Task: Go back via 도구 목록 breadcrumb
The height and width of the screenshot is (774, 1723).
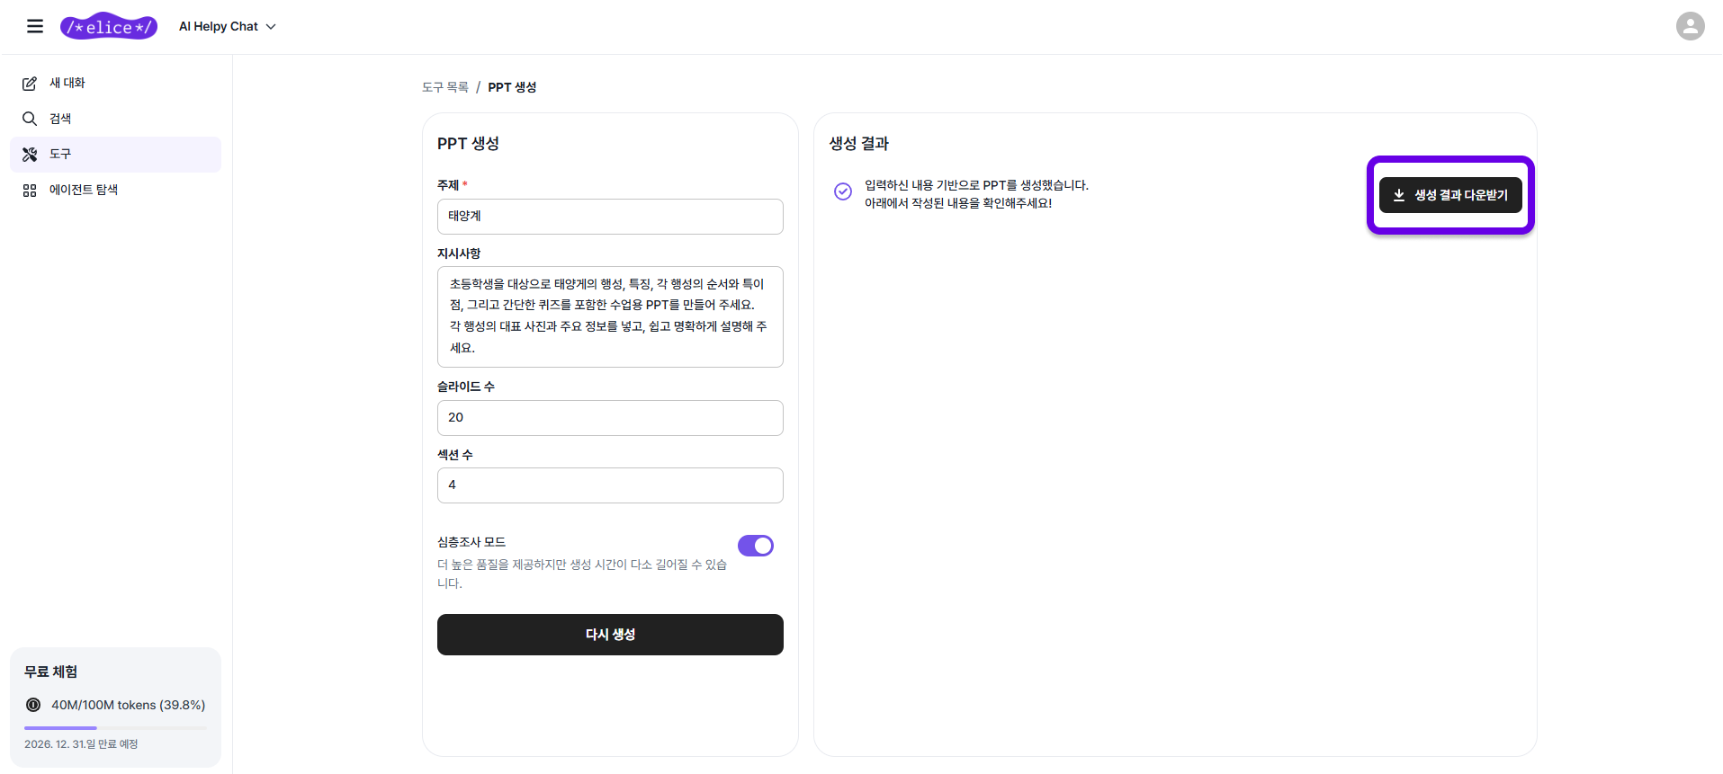Action: 445,87
